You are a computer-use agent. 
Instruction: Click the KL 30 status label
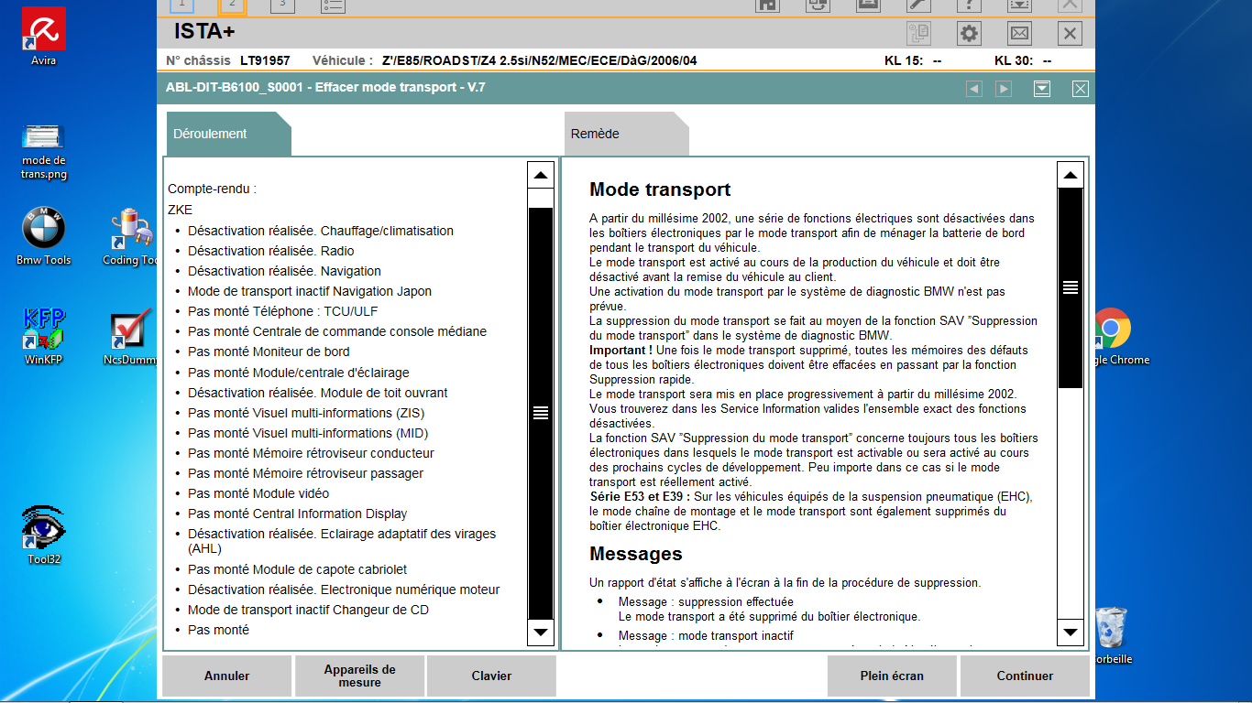(x=1023, y=61)
